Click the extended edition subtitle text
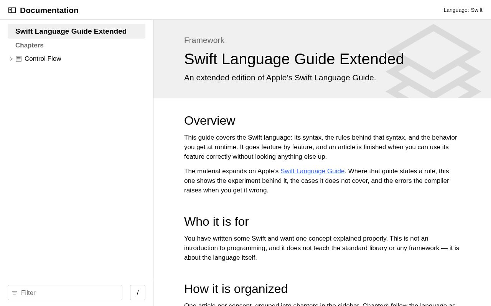 click(280, 78)
